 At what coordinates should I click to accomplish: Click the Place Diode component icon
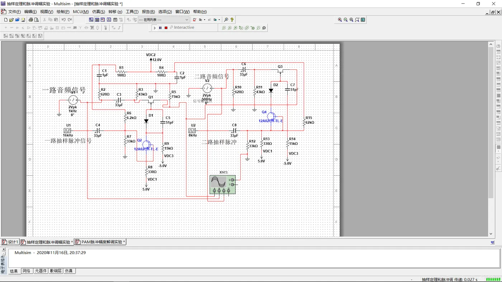click(17, 28)
